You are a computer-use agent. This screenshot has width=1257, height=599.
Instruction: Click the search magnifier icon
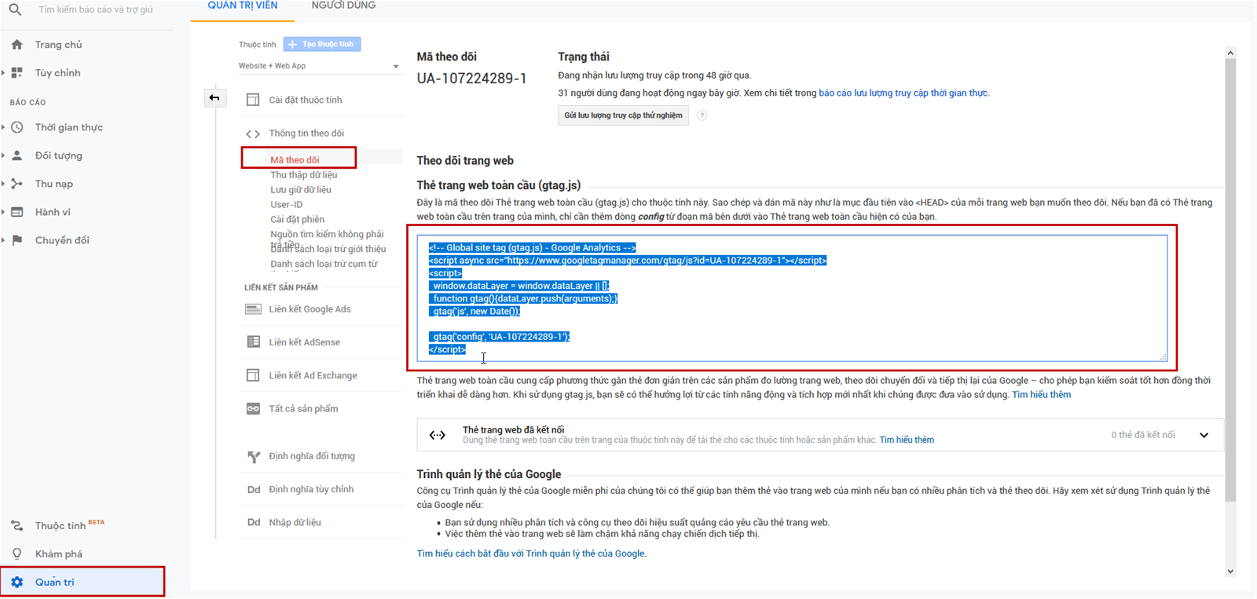15,9
